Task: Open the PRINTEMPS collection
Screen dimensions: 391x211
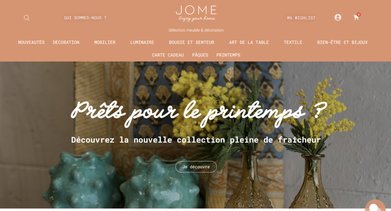Action: [x=228, y=55]
